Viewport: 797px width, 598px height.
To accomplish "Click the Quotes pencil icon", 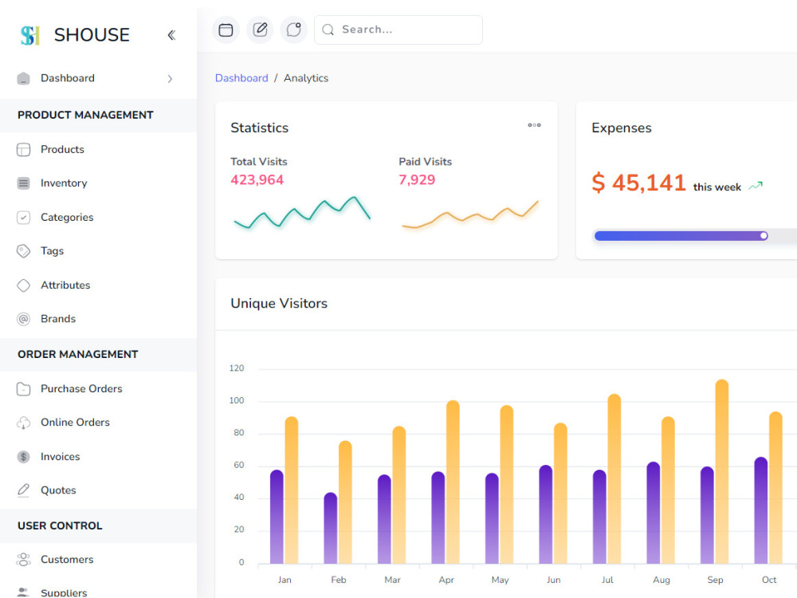I will [23, 490].
